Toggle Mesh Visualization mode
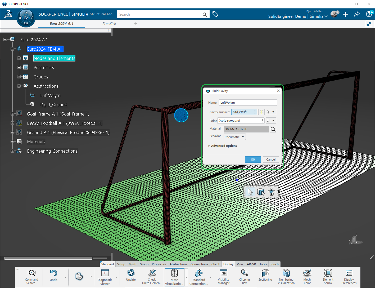Screen dimensions: 375x288 (x=174, y=277)
